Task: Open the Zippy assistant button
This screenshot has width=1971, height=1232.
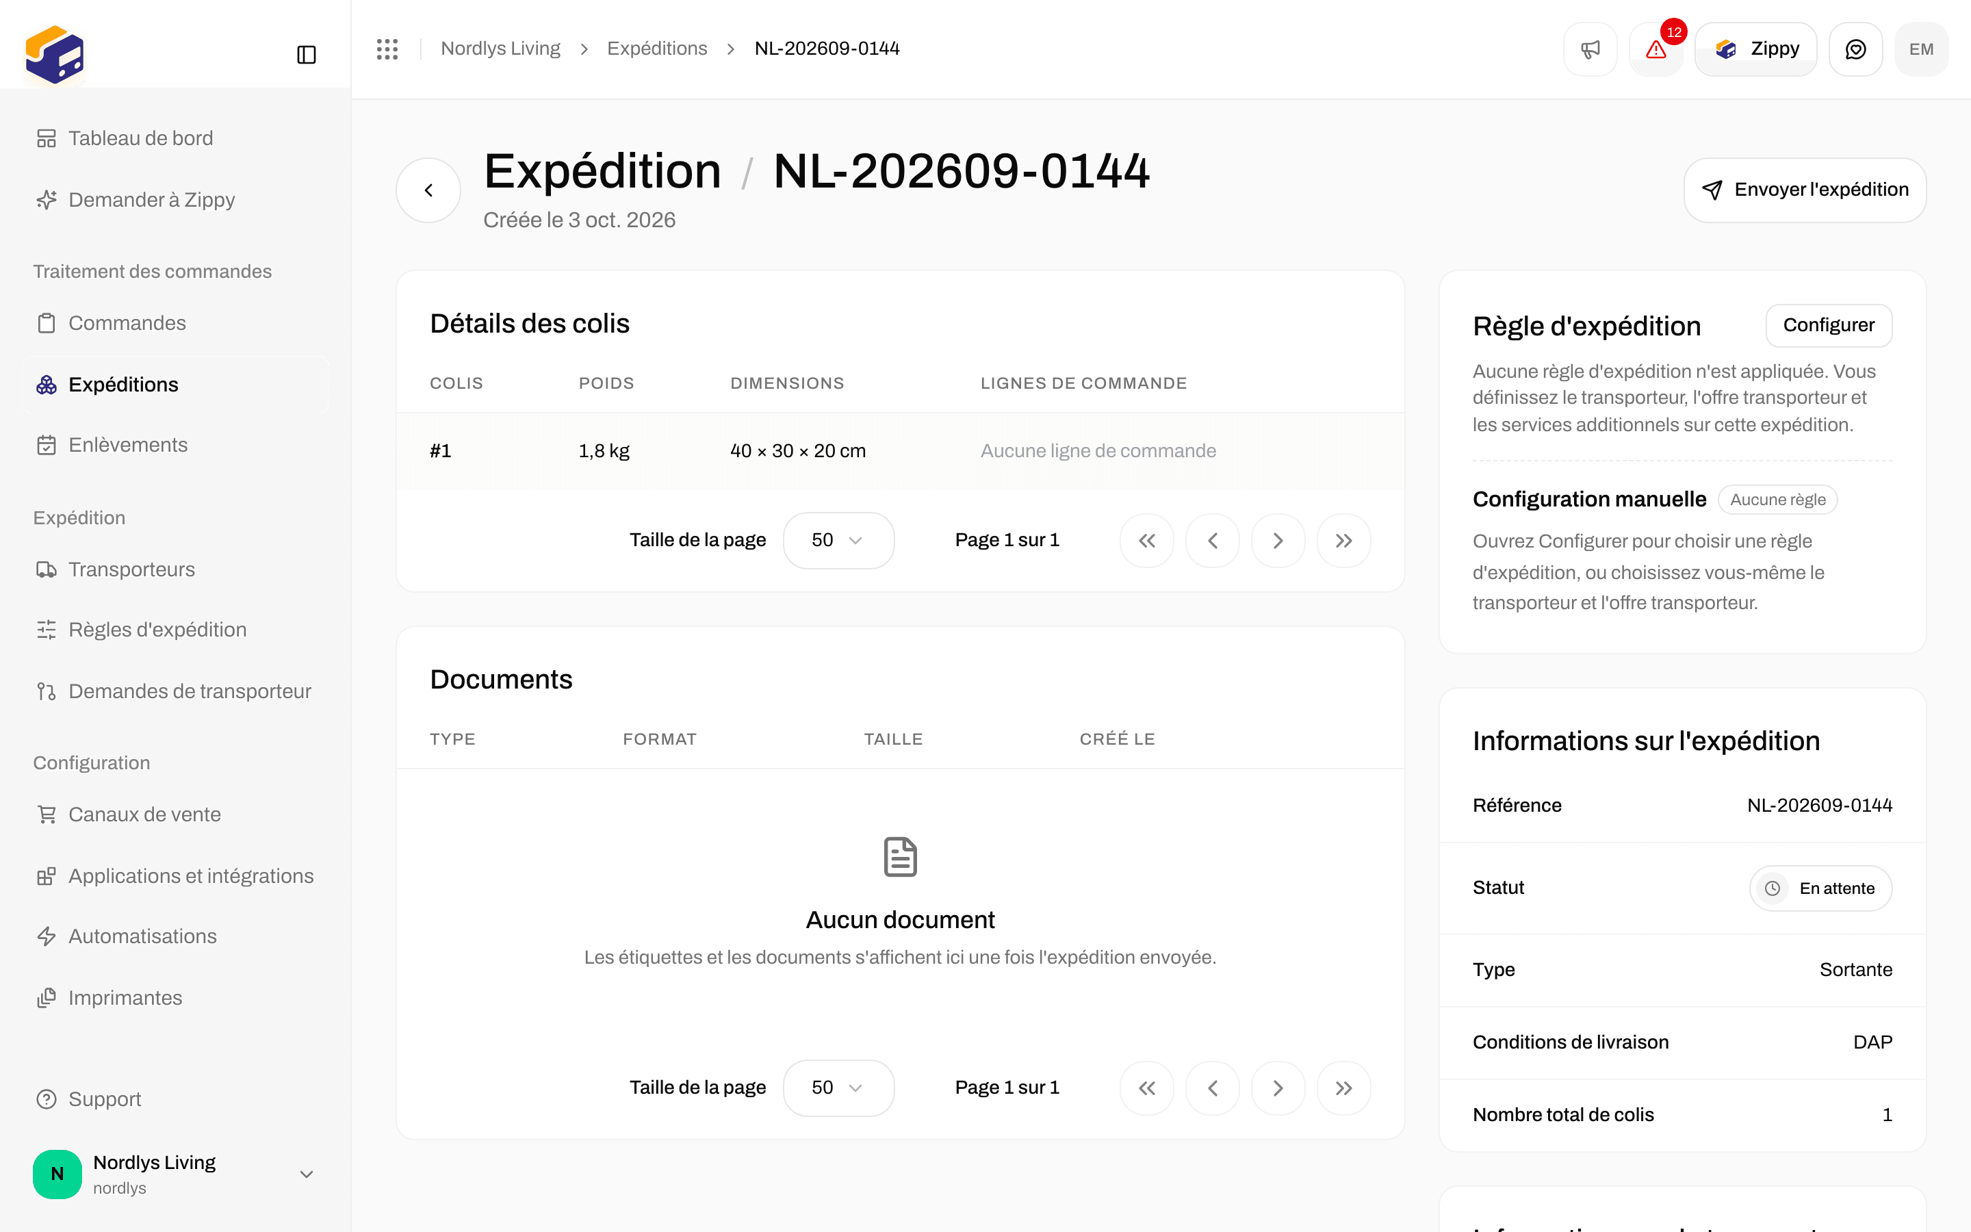Action: tap(1755, 49)
